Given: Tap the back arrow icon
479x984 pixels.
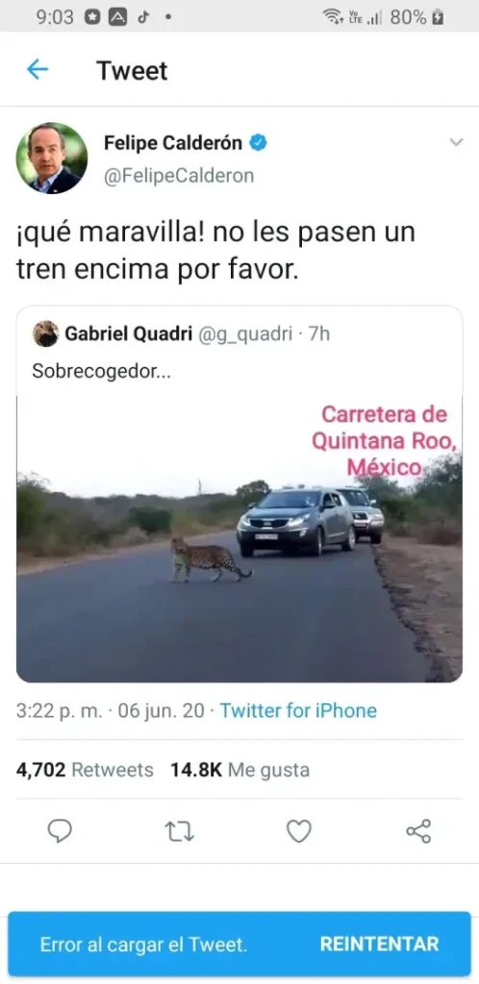Looking at the screenshot, I should (x=38, y=69).
